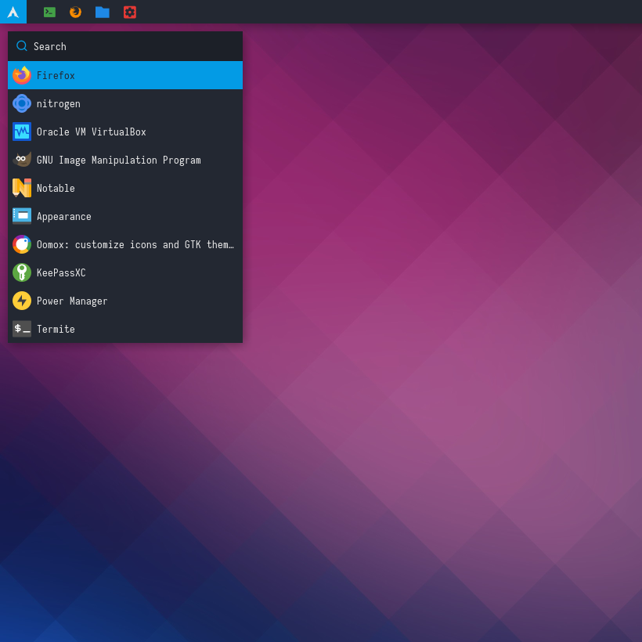Launch Termite from the app list
The width and height of the screenshot is (642, 642).
(x=56, y=330)
